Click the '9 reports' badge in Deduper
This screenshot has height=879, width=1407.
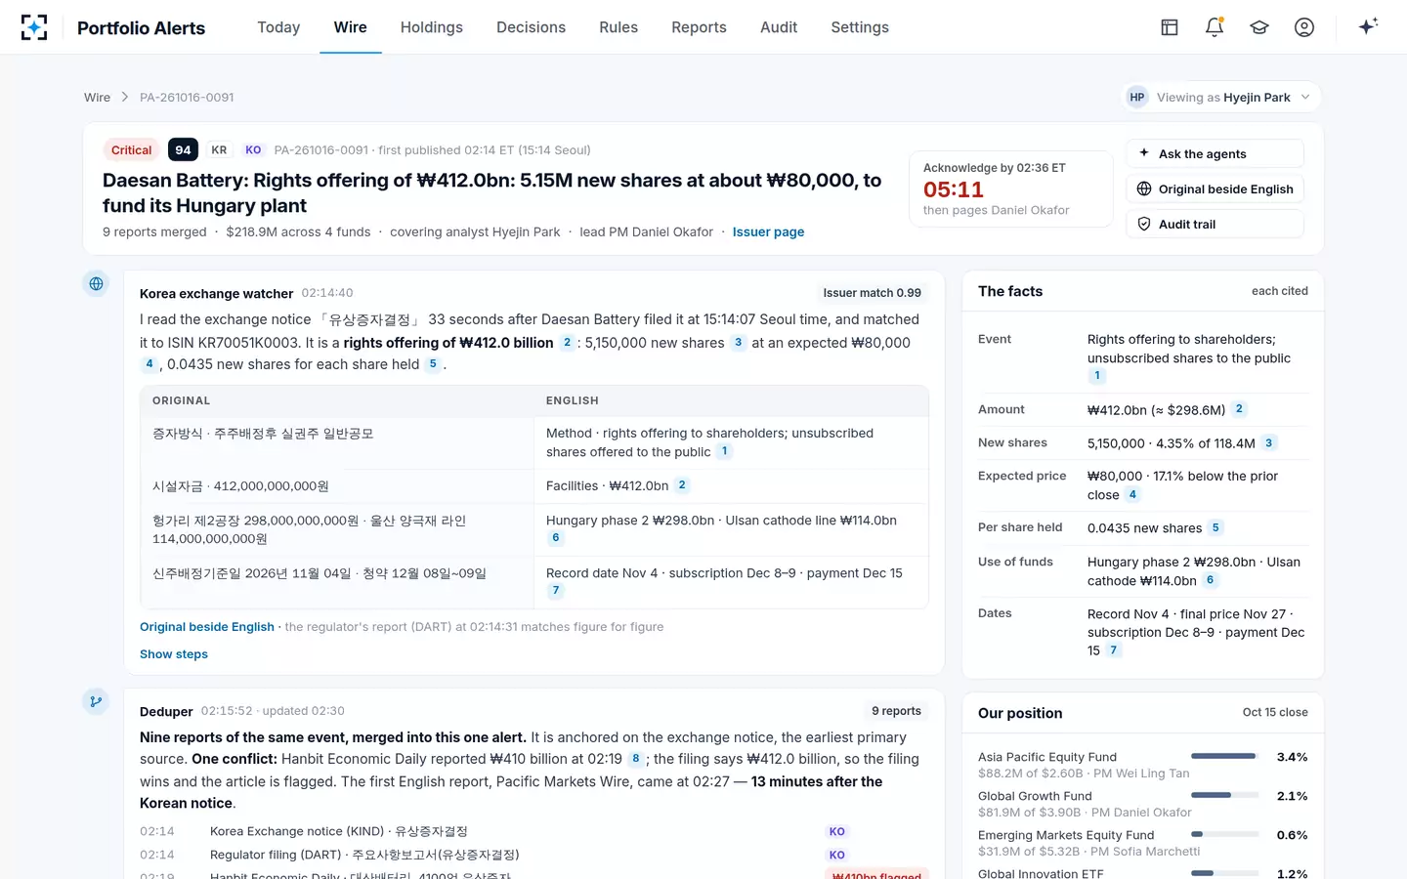(896, 711)
